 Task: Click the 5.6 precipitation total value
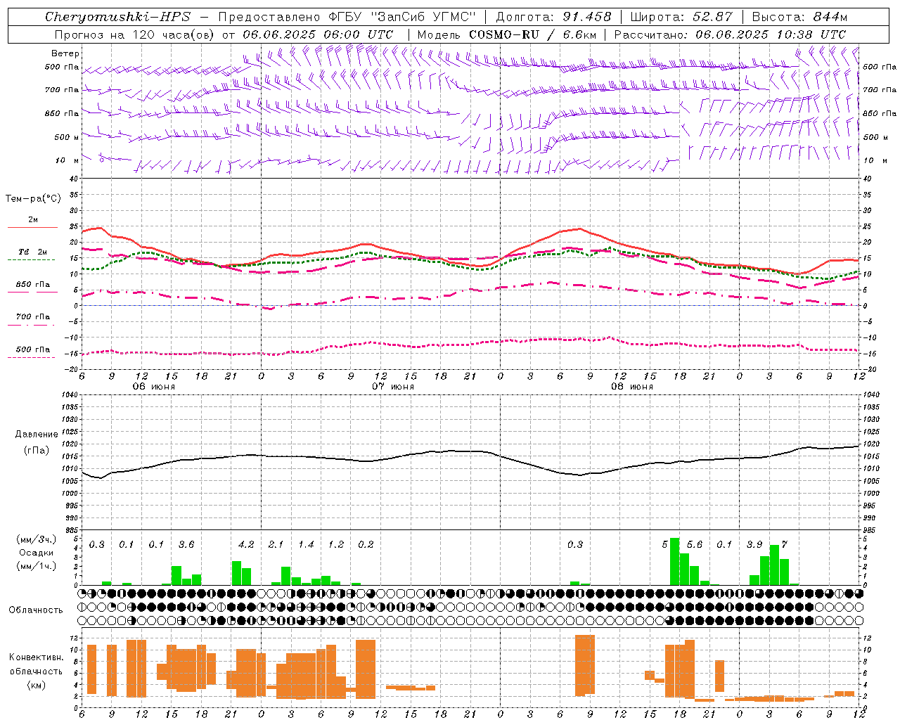(x=695, y=544)
